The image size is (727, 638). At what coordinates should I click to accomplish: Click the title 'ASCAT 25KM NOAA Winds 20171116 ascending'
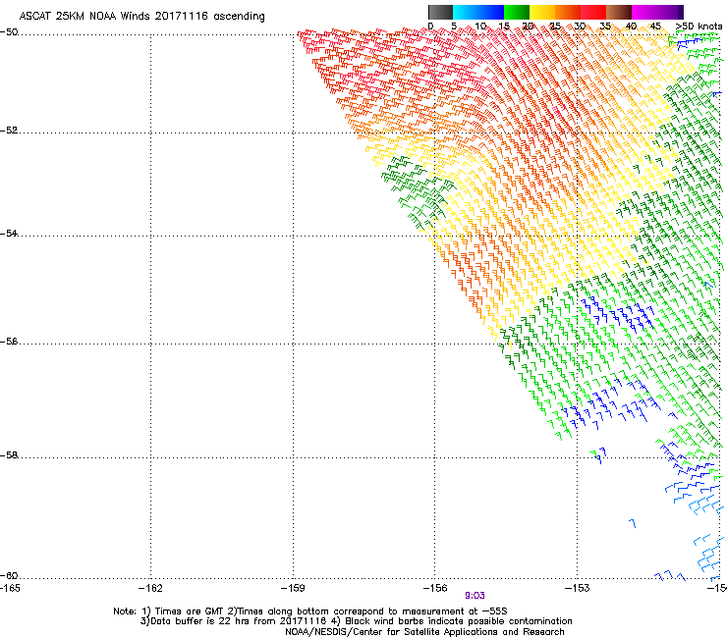click(141, 17)
